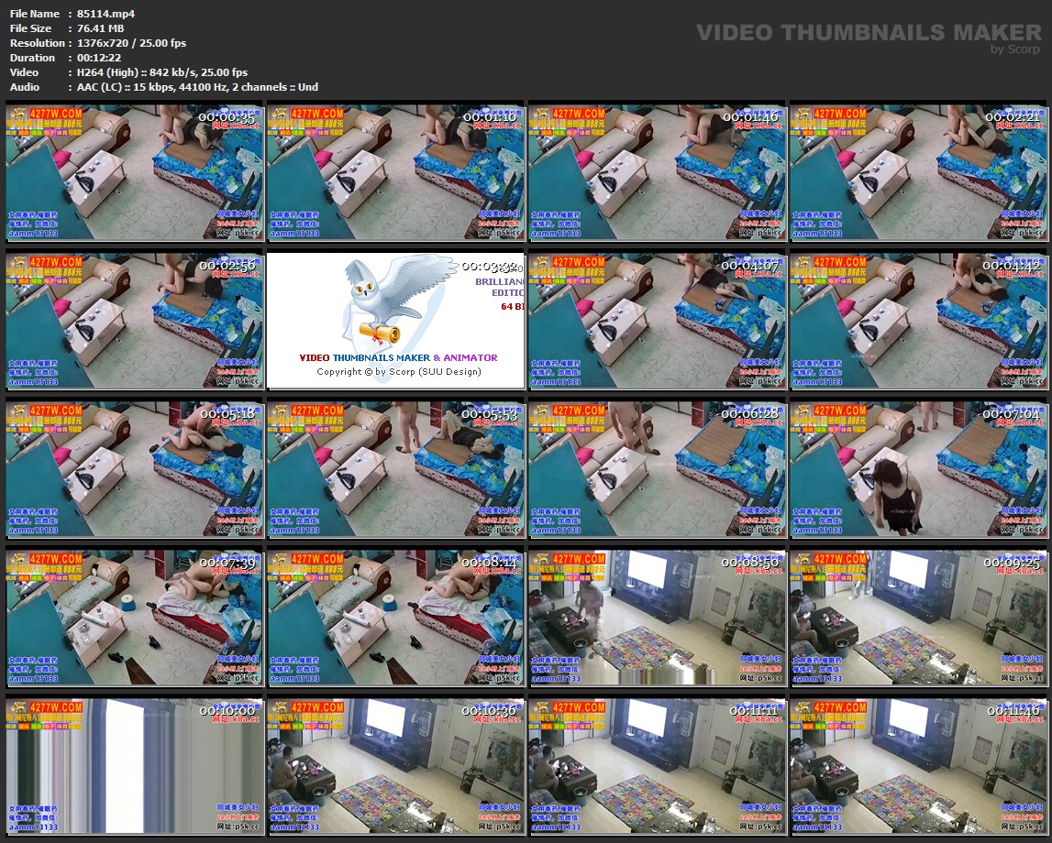The image size is (1052, 843).
Task: Choose the thumbnail stamped 00:11:11
Action: [x=658, y=767]
